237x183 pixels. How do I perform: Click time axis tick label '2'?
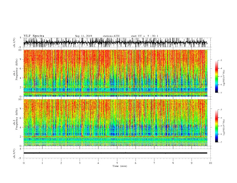point(61,163)
